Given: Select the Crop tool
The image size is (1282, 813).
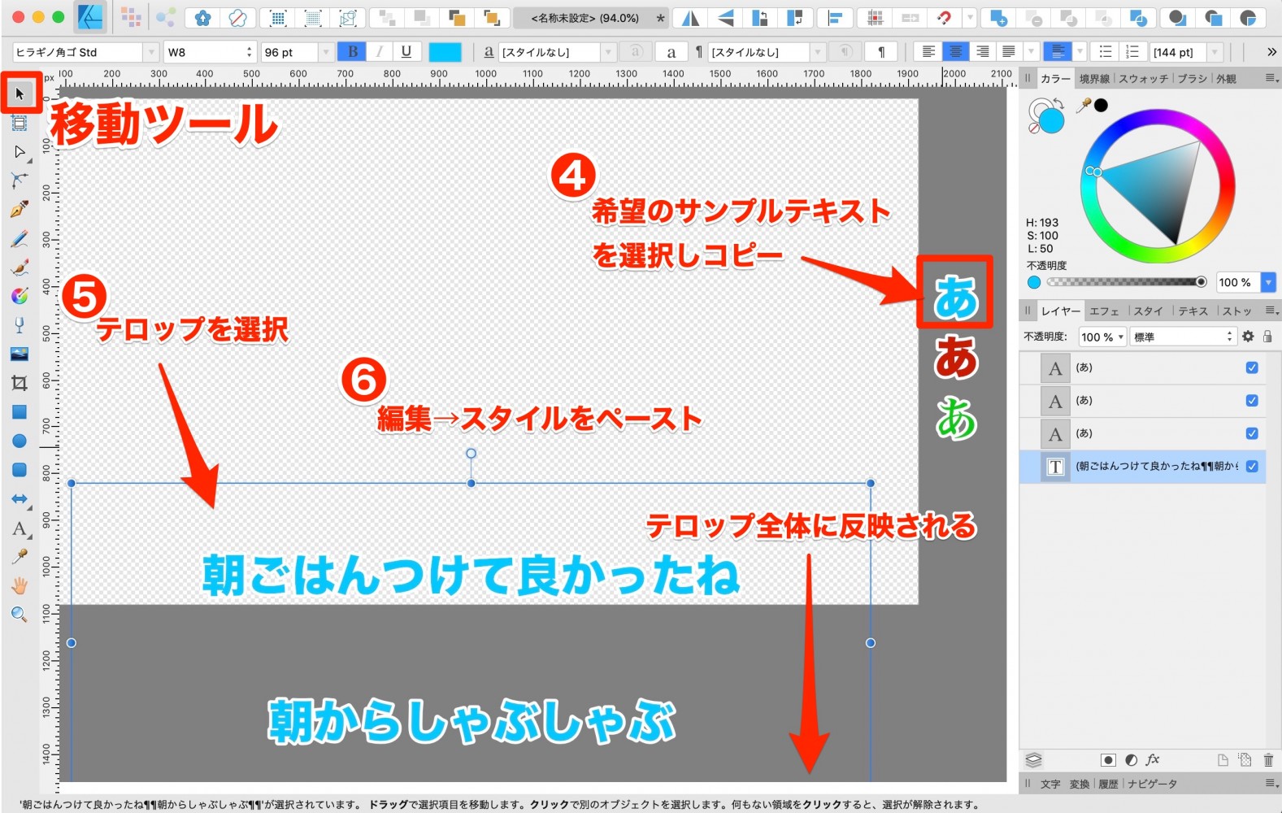Looking at the screenshot, I should [x=20, y=383].
